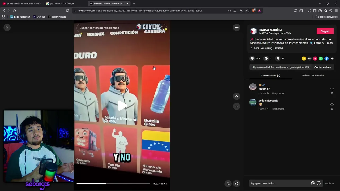Image resolution: width=340 pixels, height=191 pixels.
Task: Reload the current page
Action: point(14,11)
